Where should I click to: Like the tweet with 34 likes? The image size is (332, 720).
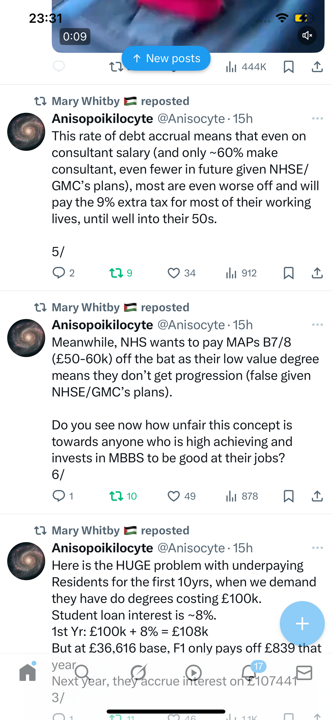pyautogui.click(x=181, y=273)
